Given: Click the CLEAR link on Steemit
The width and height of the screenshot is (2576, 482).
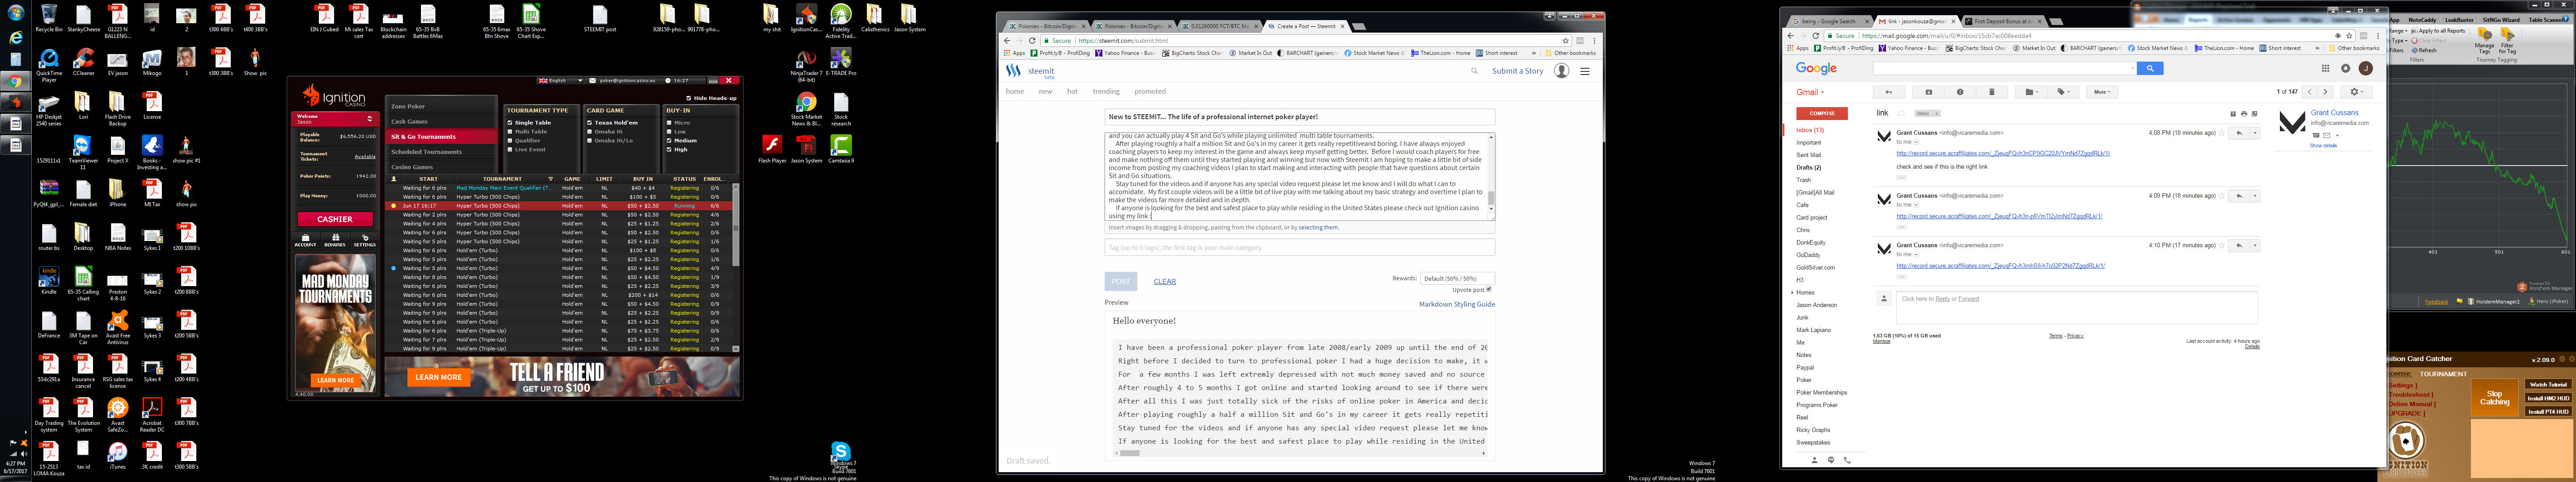Looking at the screenshot, I should click(1164, 282).
